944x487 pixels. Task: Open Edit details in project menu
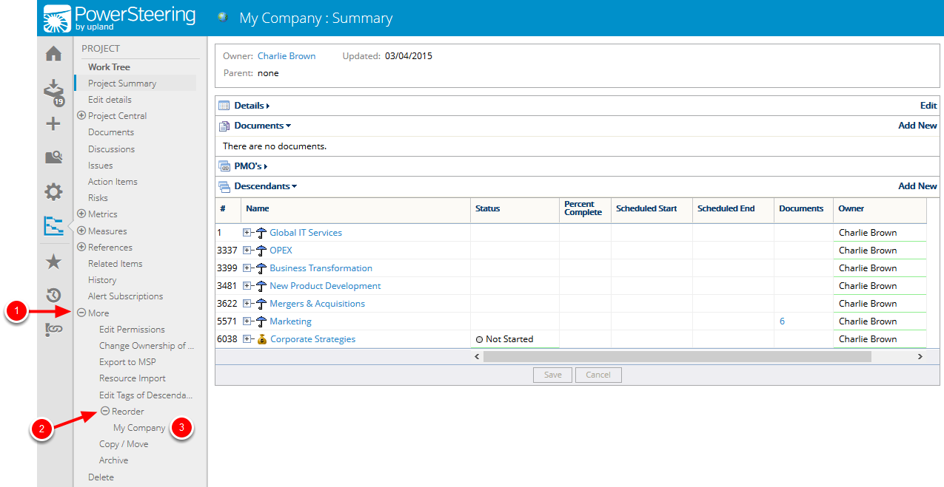tap(110, 100)
